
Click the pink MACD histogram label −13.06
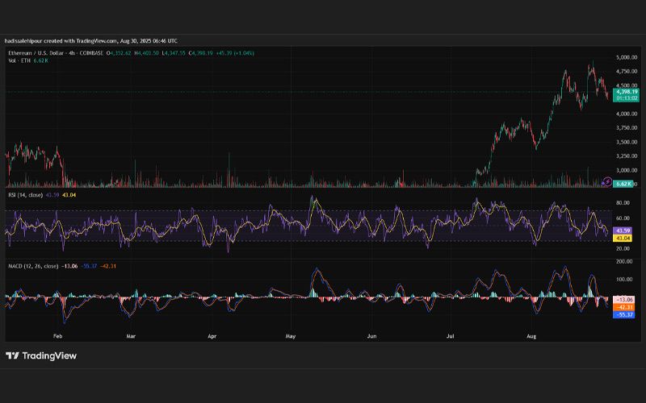coord(624,300)
